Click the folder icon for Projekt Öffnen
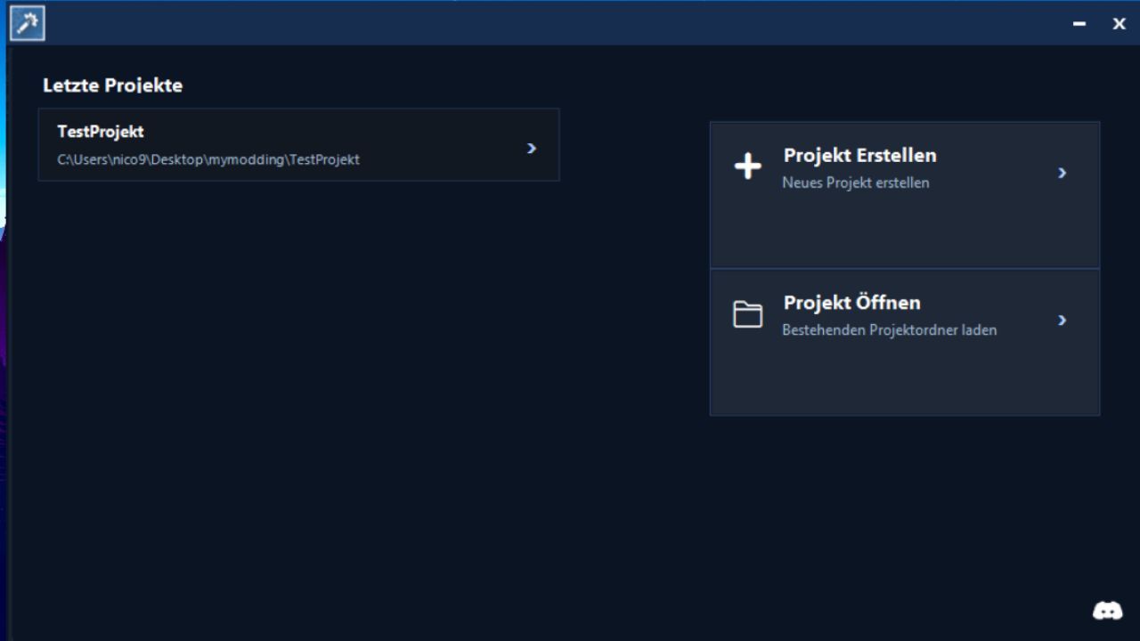Viewport: 1140px width, 641px height. click(x=747, y=314)
